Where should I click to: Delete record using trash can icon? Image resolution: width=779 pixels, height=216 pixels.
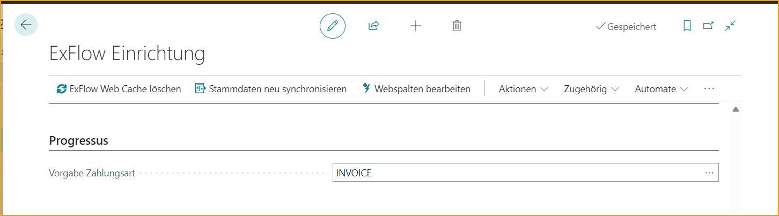click(x=457, y=26)
